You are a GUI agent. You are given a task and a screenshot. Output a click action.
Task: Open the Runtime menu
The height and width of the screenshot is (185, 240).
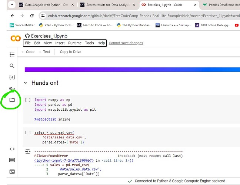(75, 43)
